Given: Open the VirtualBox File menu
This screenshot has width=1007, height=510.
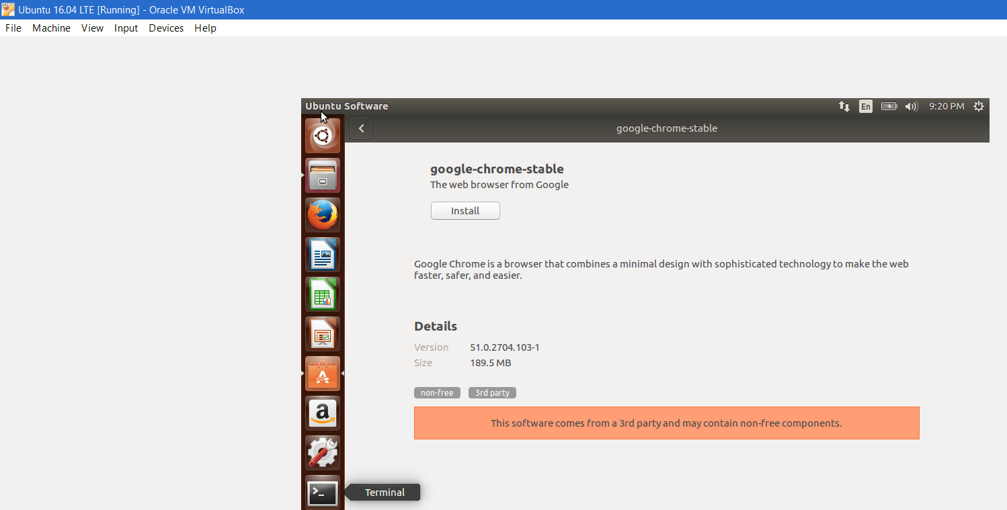Looking at the screenshot, I should [x=13, y=28].
